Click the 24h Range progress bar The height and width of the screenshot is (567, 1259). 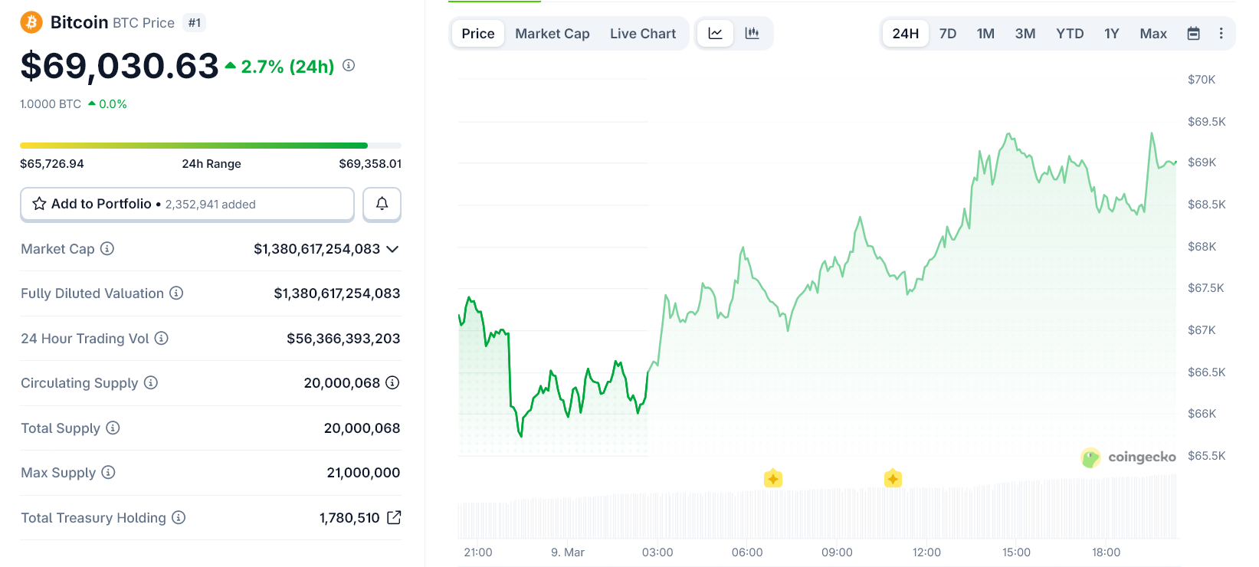coord(211,146)
